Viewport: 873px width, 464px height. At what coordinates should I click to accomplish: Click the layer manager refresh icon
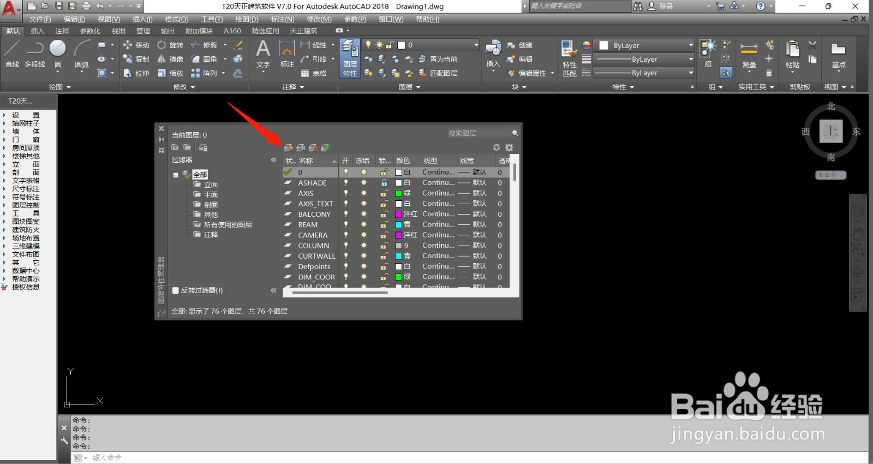pyautogui.click(x=497, y=147)
